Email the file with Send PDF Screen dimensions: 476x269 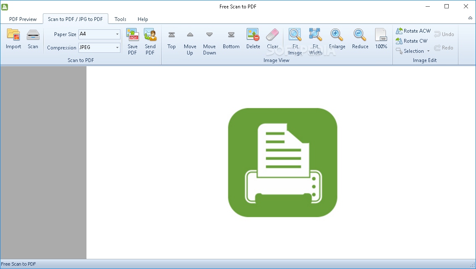[x=150, y=41]
